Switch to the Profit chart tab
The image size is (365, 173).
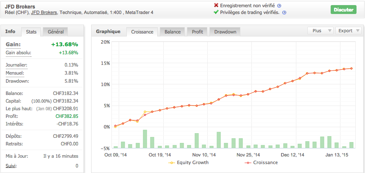tap(197, 32)
